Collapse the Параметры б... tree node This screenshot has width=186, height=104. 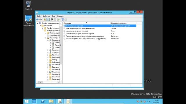pos(45,38)
